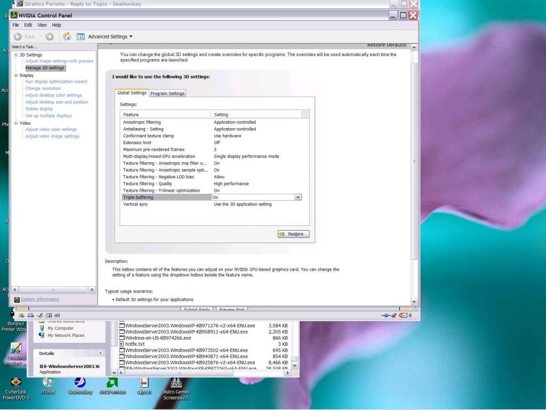546x410 pixels.
Task: Open the File menu in NVIDIA Control Panel
Action: [x=15, y=25]
